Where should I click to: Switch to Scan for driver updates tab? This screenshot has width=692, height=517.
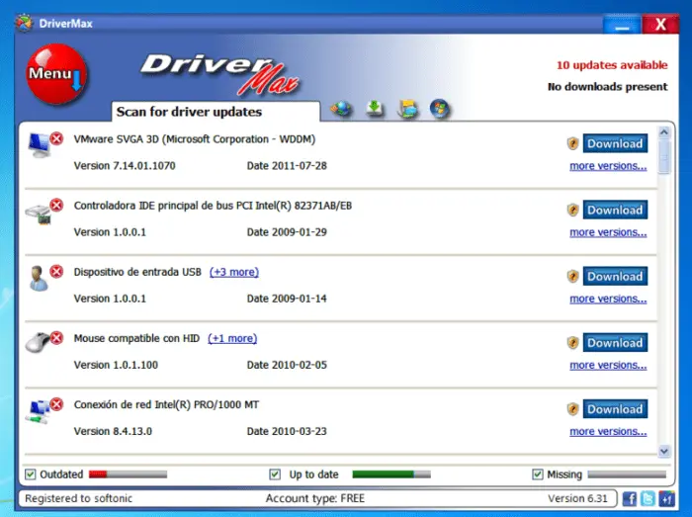(216, 112)
